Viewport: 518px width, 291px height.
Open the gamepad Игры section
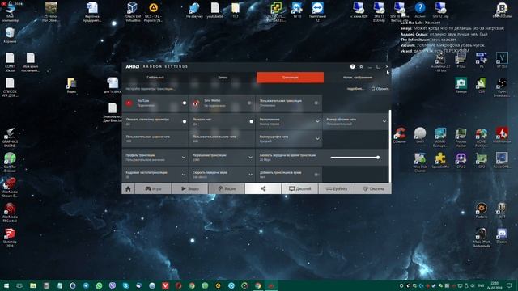pyautogui.click(x=153, y=188)
